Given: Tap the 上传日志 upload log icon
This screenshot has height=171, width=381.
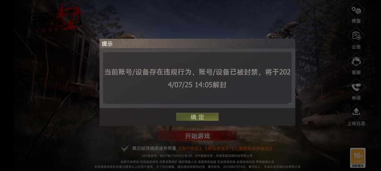Looking at the screenshot, I should [x=356, y=112].
